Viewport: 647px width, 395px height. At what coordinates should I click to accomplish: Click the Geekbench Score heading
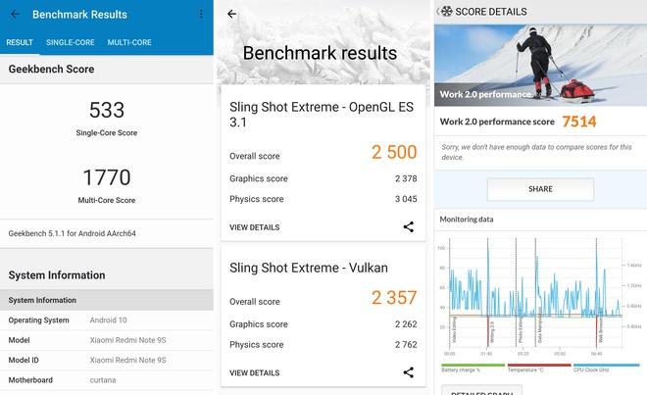click(51, 69)
